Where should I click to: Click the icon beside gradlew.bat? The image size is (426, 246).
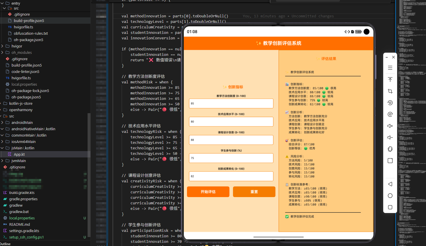5,212
